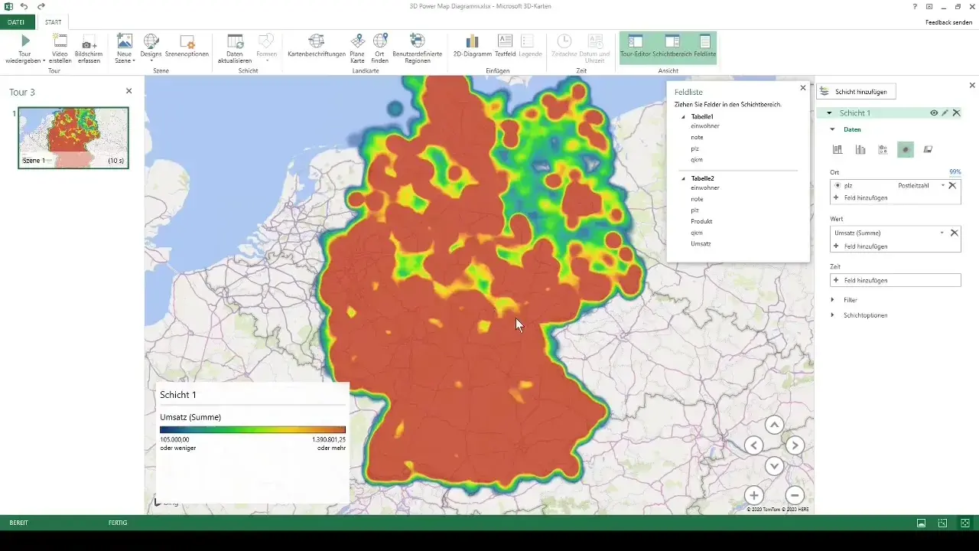This screenshot has width=979, height=551.
Task: Toggle visibility of Schicht 1
Action: (x=934, y=112)
